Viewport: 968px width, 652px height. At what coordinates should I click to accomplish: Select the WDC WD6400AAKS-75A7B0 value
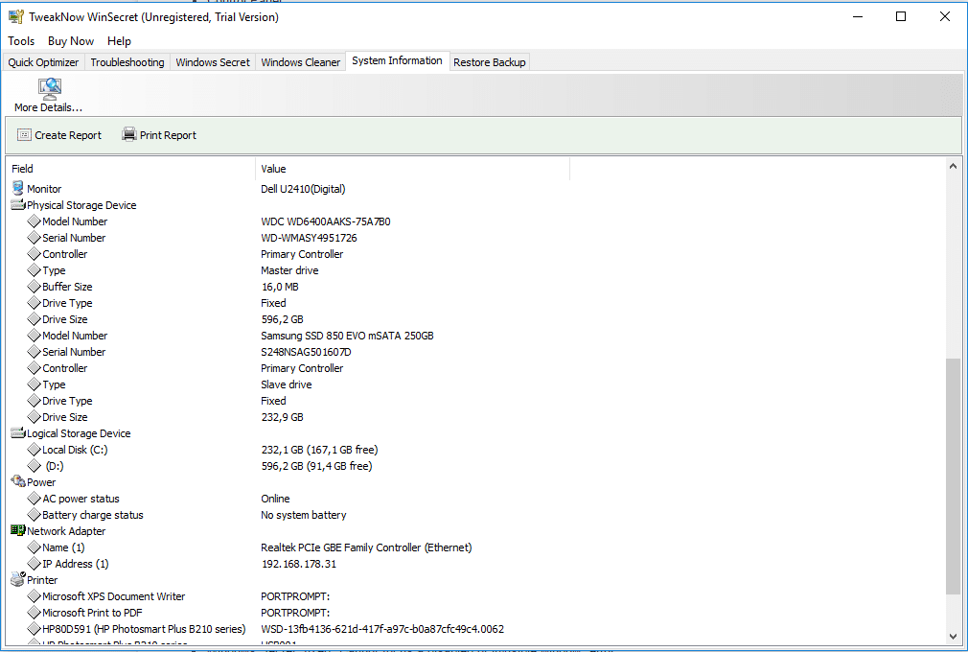coord(325,221)
